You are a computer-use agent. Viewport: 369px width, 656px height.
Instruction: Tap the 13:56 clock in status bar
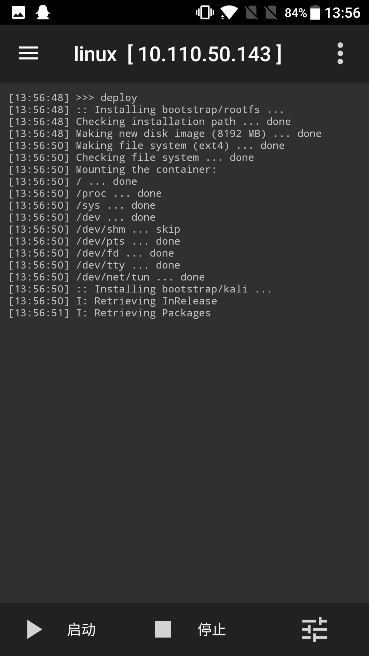[x=342, y=13]
